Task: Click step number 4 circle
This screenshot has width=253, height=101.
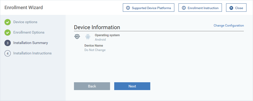Action: point(8,54)
